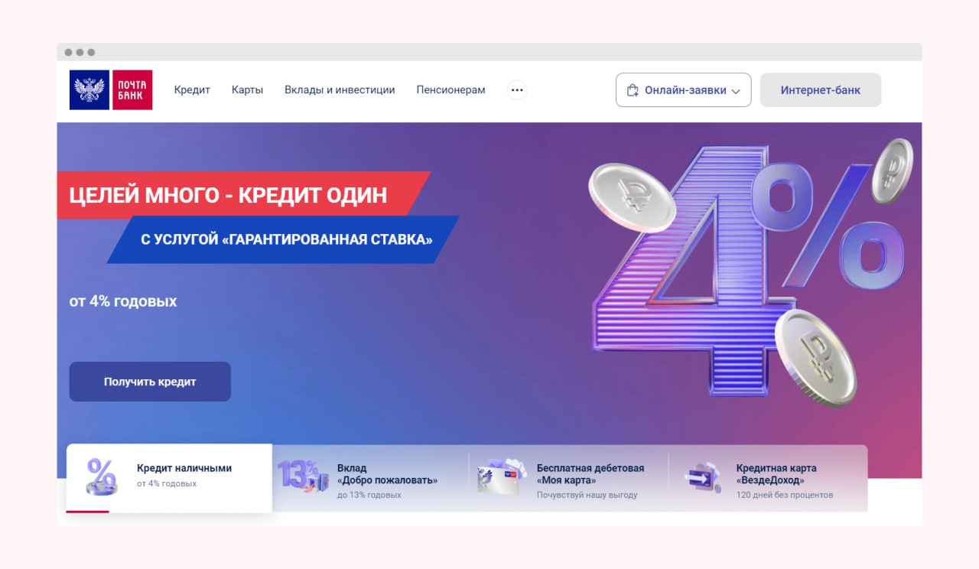Click the red Почта Банк logo
Viewport: 979px width, 569px height.
pos(132,90)
